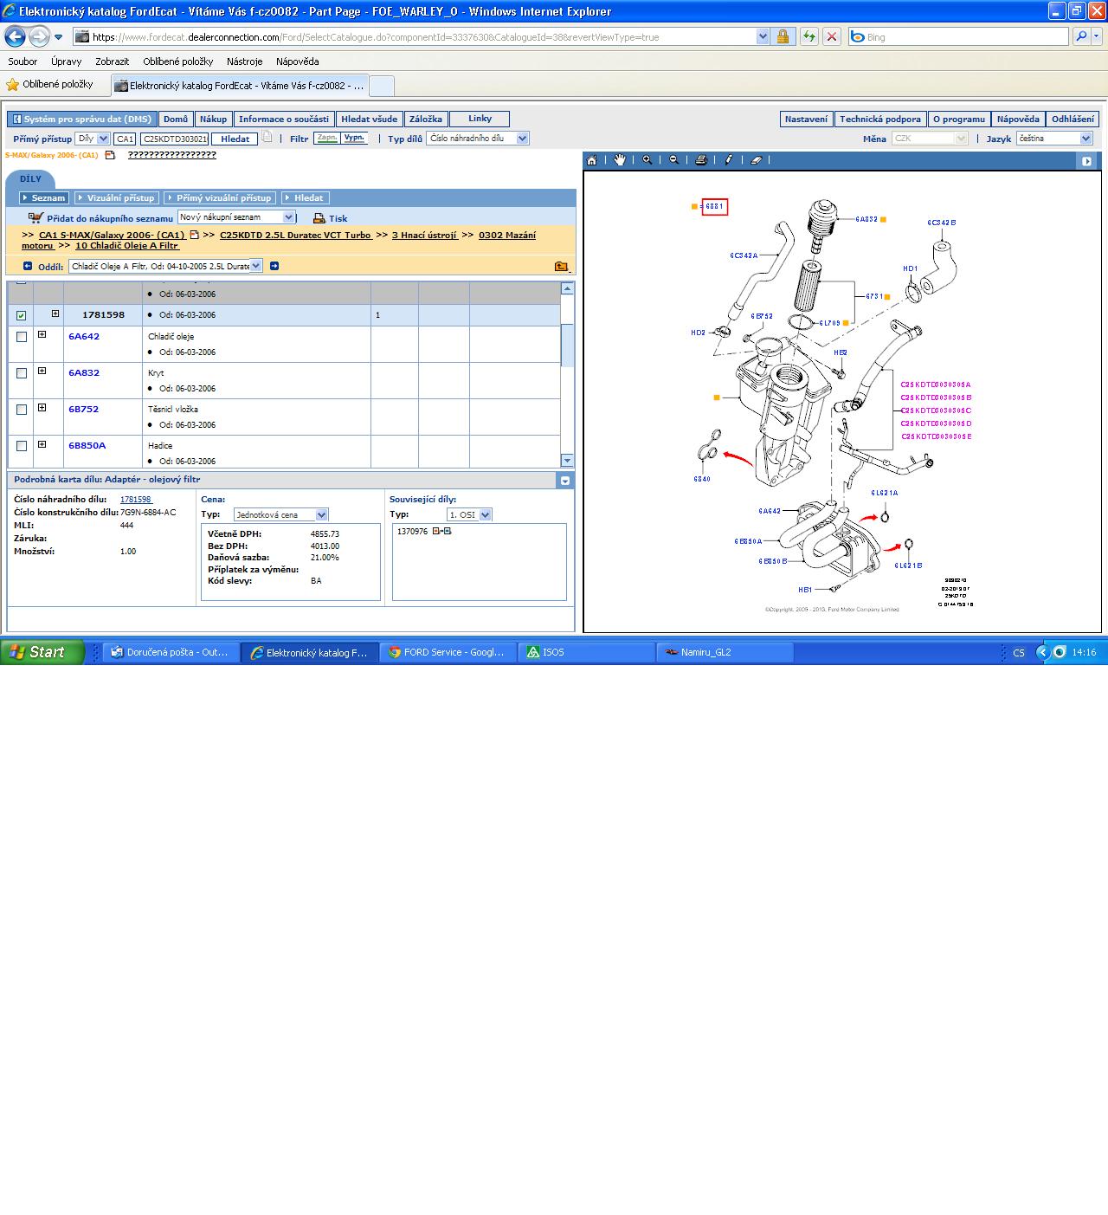Click the Hledat všude button

369,120
